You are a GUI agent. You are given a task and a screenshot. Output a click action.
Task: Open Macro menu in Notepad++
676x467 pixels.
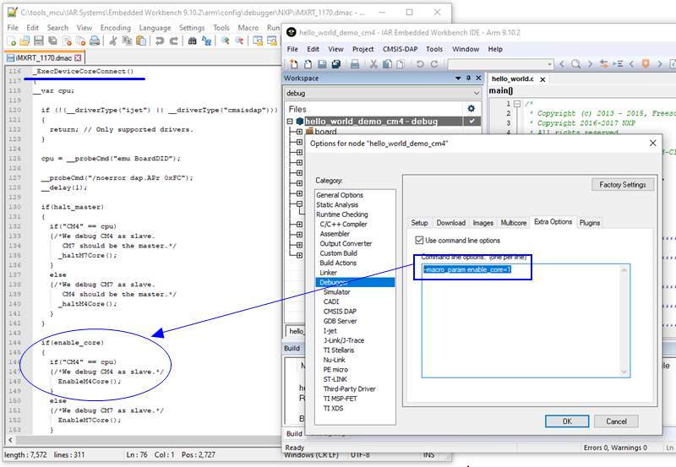(248, 28)
